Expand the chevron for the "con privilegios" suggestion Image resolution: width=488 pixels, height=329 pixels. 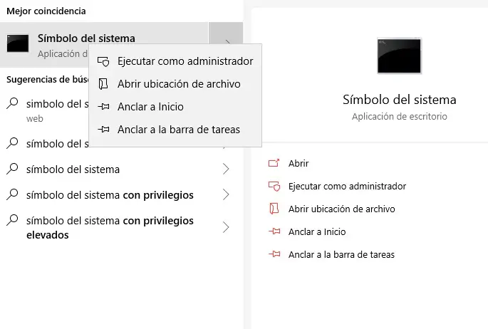click(x=226, y=195)
